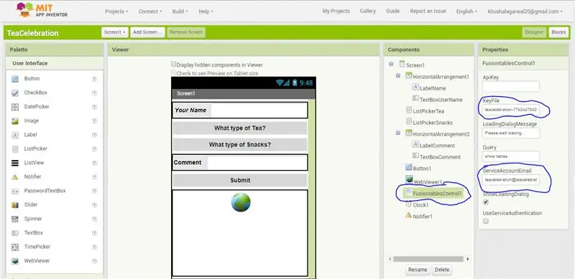Open the Connect dropdown menu

tap(150, 11)
